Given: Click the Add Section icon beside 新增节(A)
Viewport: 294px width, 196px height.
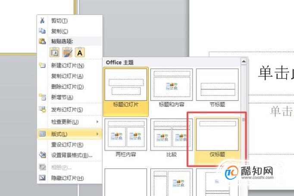Looking at the screenshot, I should coord(42,97).
